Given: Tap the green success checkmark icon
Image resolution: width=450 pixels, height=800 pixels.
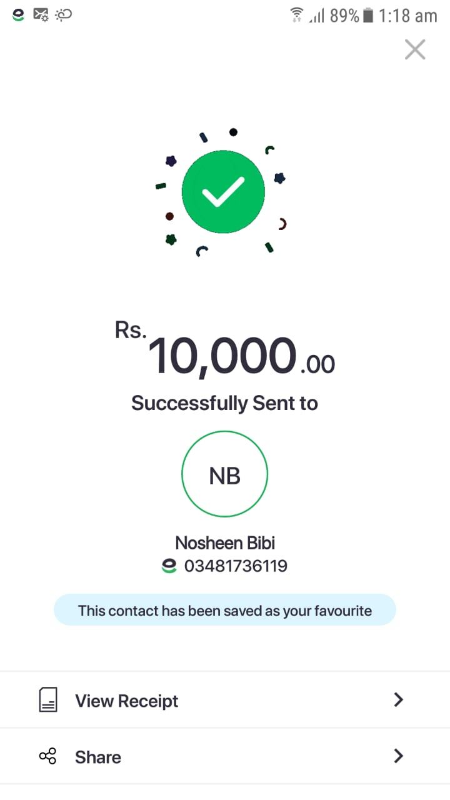Looking at the screenshot, I should (223, 192).
